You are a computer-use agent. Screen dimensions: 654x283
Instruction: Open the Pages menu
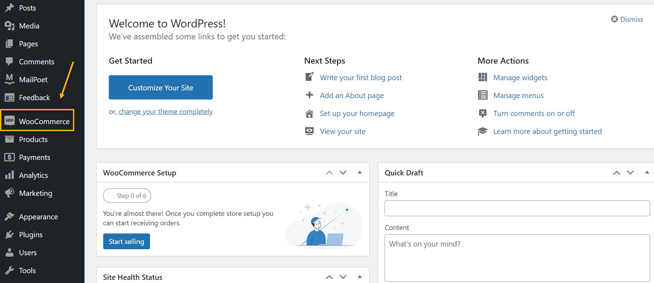pyautogui.click(x=29, y=44)
